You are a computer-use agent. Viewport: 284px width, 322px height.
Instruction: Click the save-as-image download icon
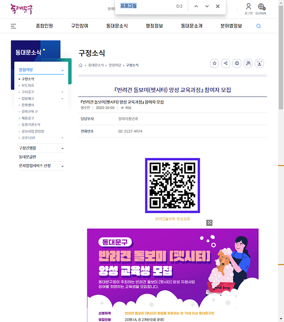tap(259, 63)
